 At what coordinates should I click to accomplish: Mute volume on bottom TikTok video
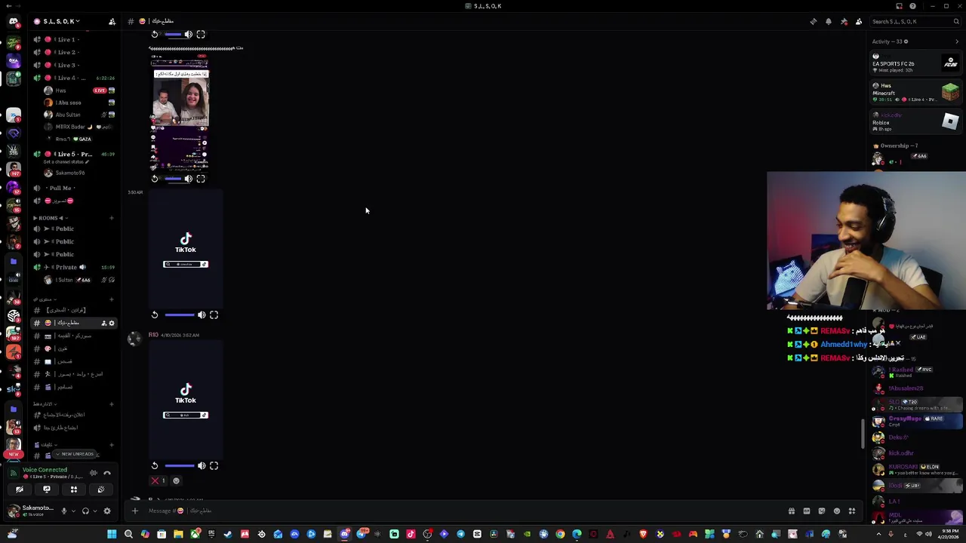point(202,465)
